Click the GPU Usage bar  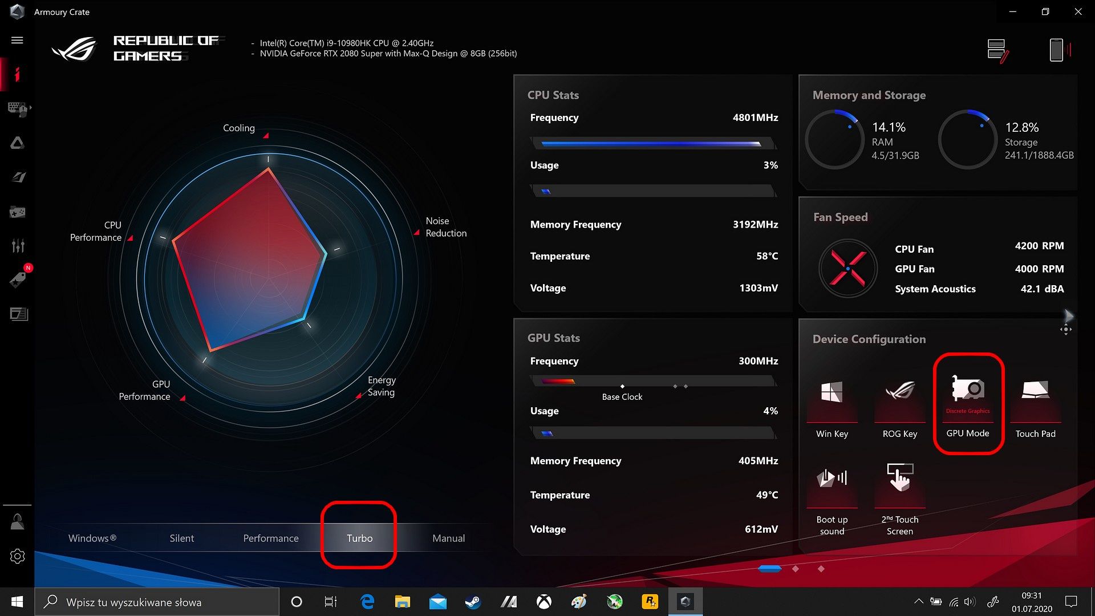click(654, 433)
